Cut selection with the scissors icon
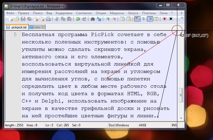 pos(57,19)
